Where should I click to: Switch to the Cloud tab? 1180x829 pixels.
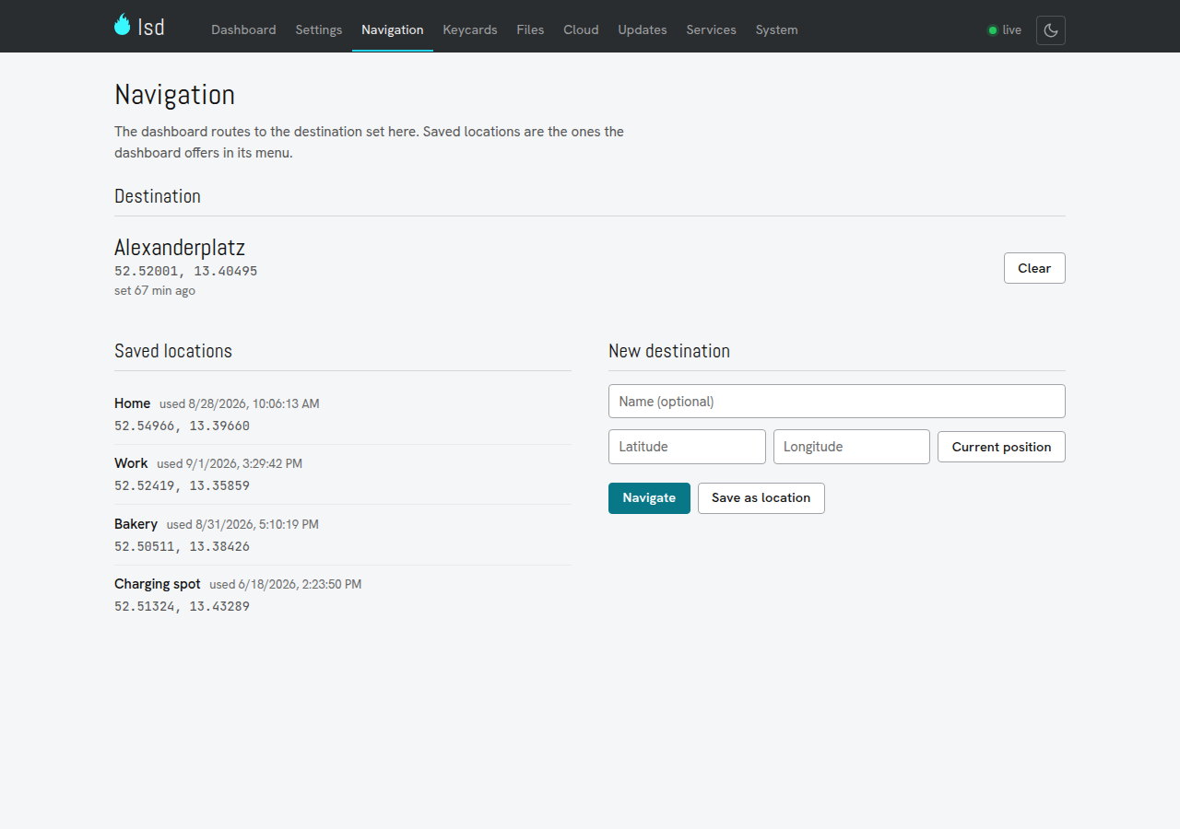(x=581, y=29)
